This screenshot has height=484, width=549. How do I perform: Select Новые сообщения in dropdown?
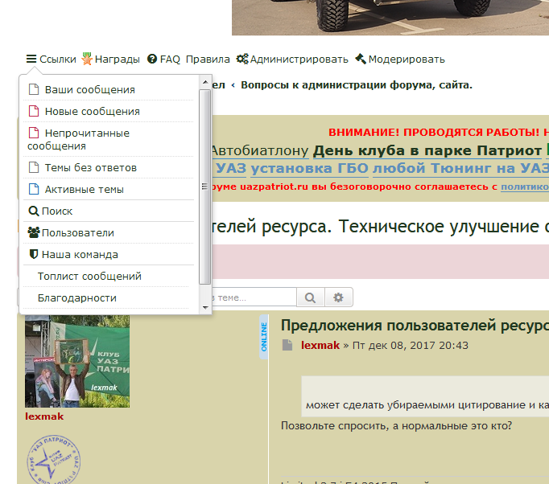(92, 112)
